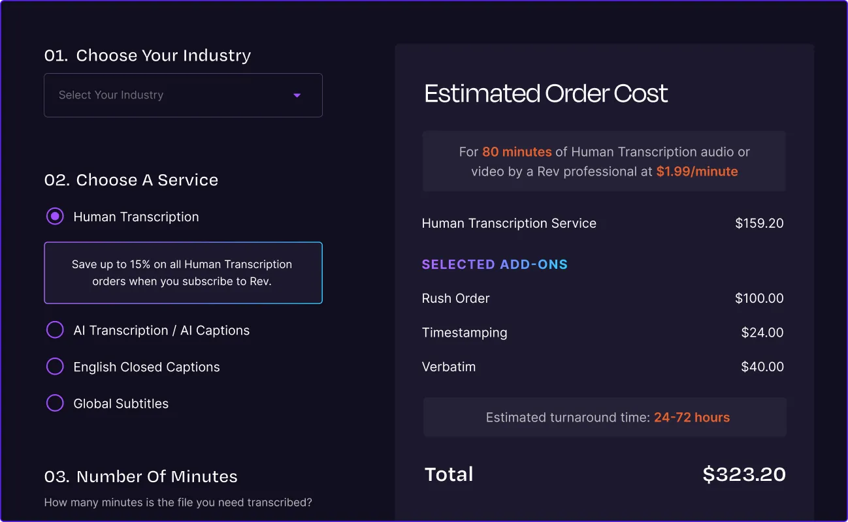Click the How many minutes question text

click(178, 502)
